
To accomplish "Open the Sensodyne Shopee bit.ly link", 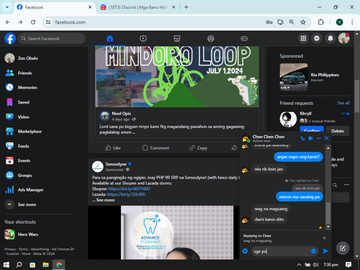I will tap(129, 189).
